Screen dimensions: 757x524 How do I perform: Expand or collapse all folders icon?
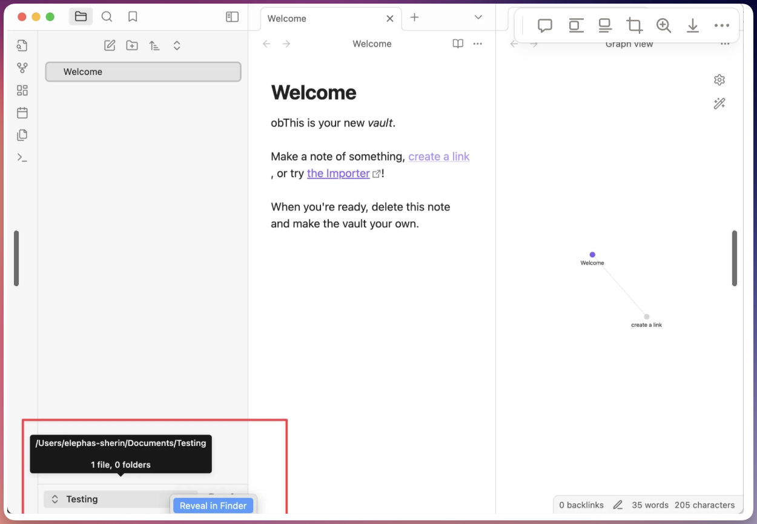pos(177,45)
